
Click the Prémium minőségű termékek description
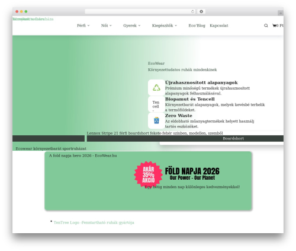[x=207, y=91]
